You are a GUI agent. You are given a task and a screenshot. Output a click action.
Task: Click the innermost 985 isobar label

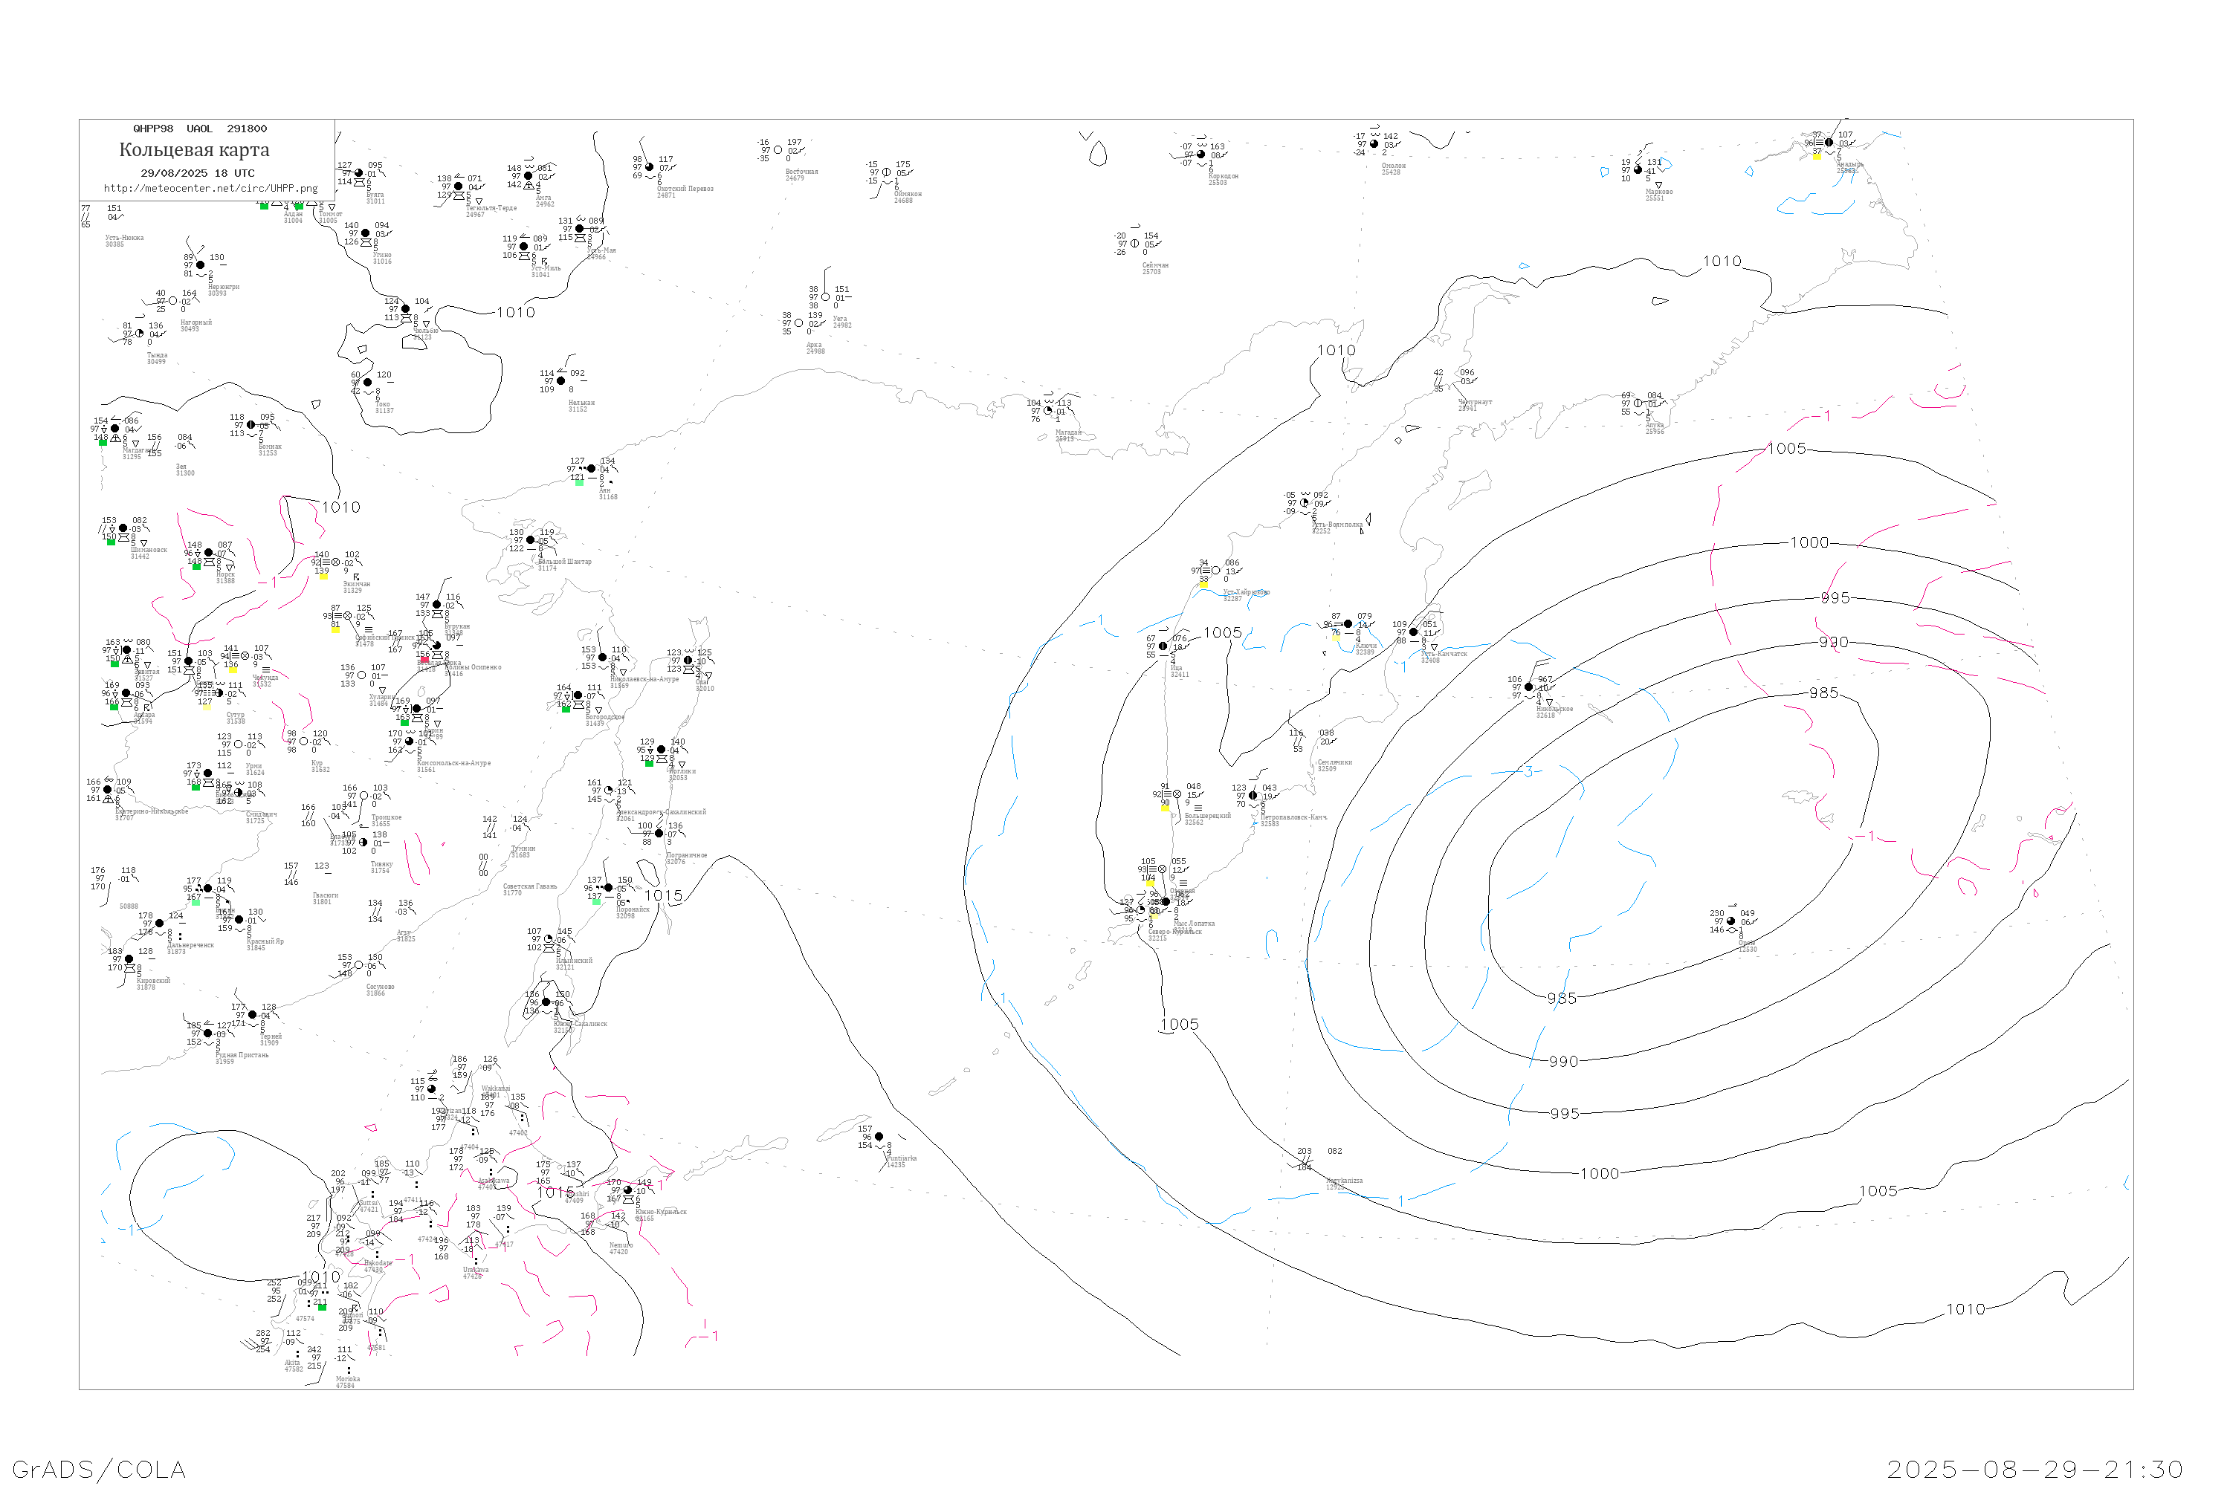[x=1823, y=692]
